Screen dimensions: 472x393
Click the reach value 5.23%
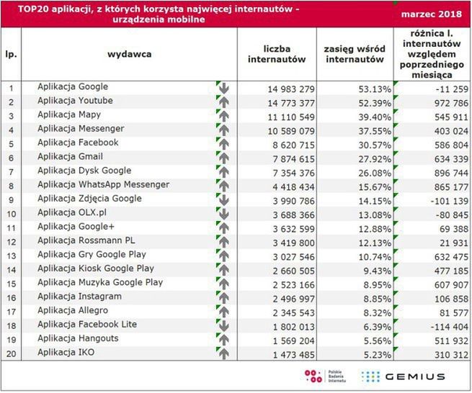coord(377,355)
